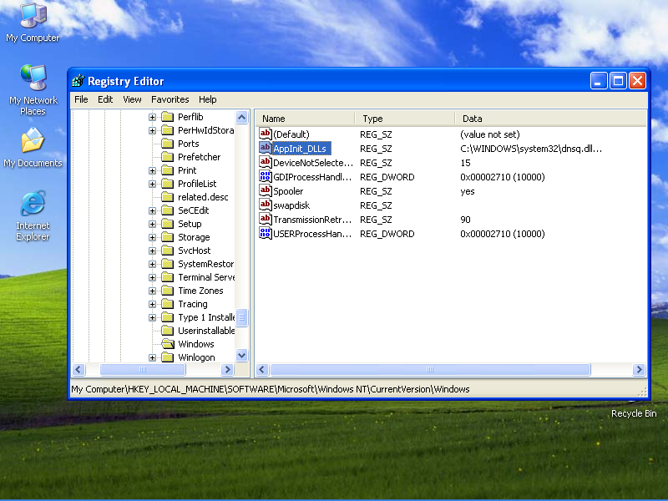Viewport: 668px width, 501px height.
Task: Expand the Terminal Server key
Action: [152, 277]
